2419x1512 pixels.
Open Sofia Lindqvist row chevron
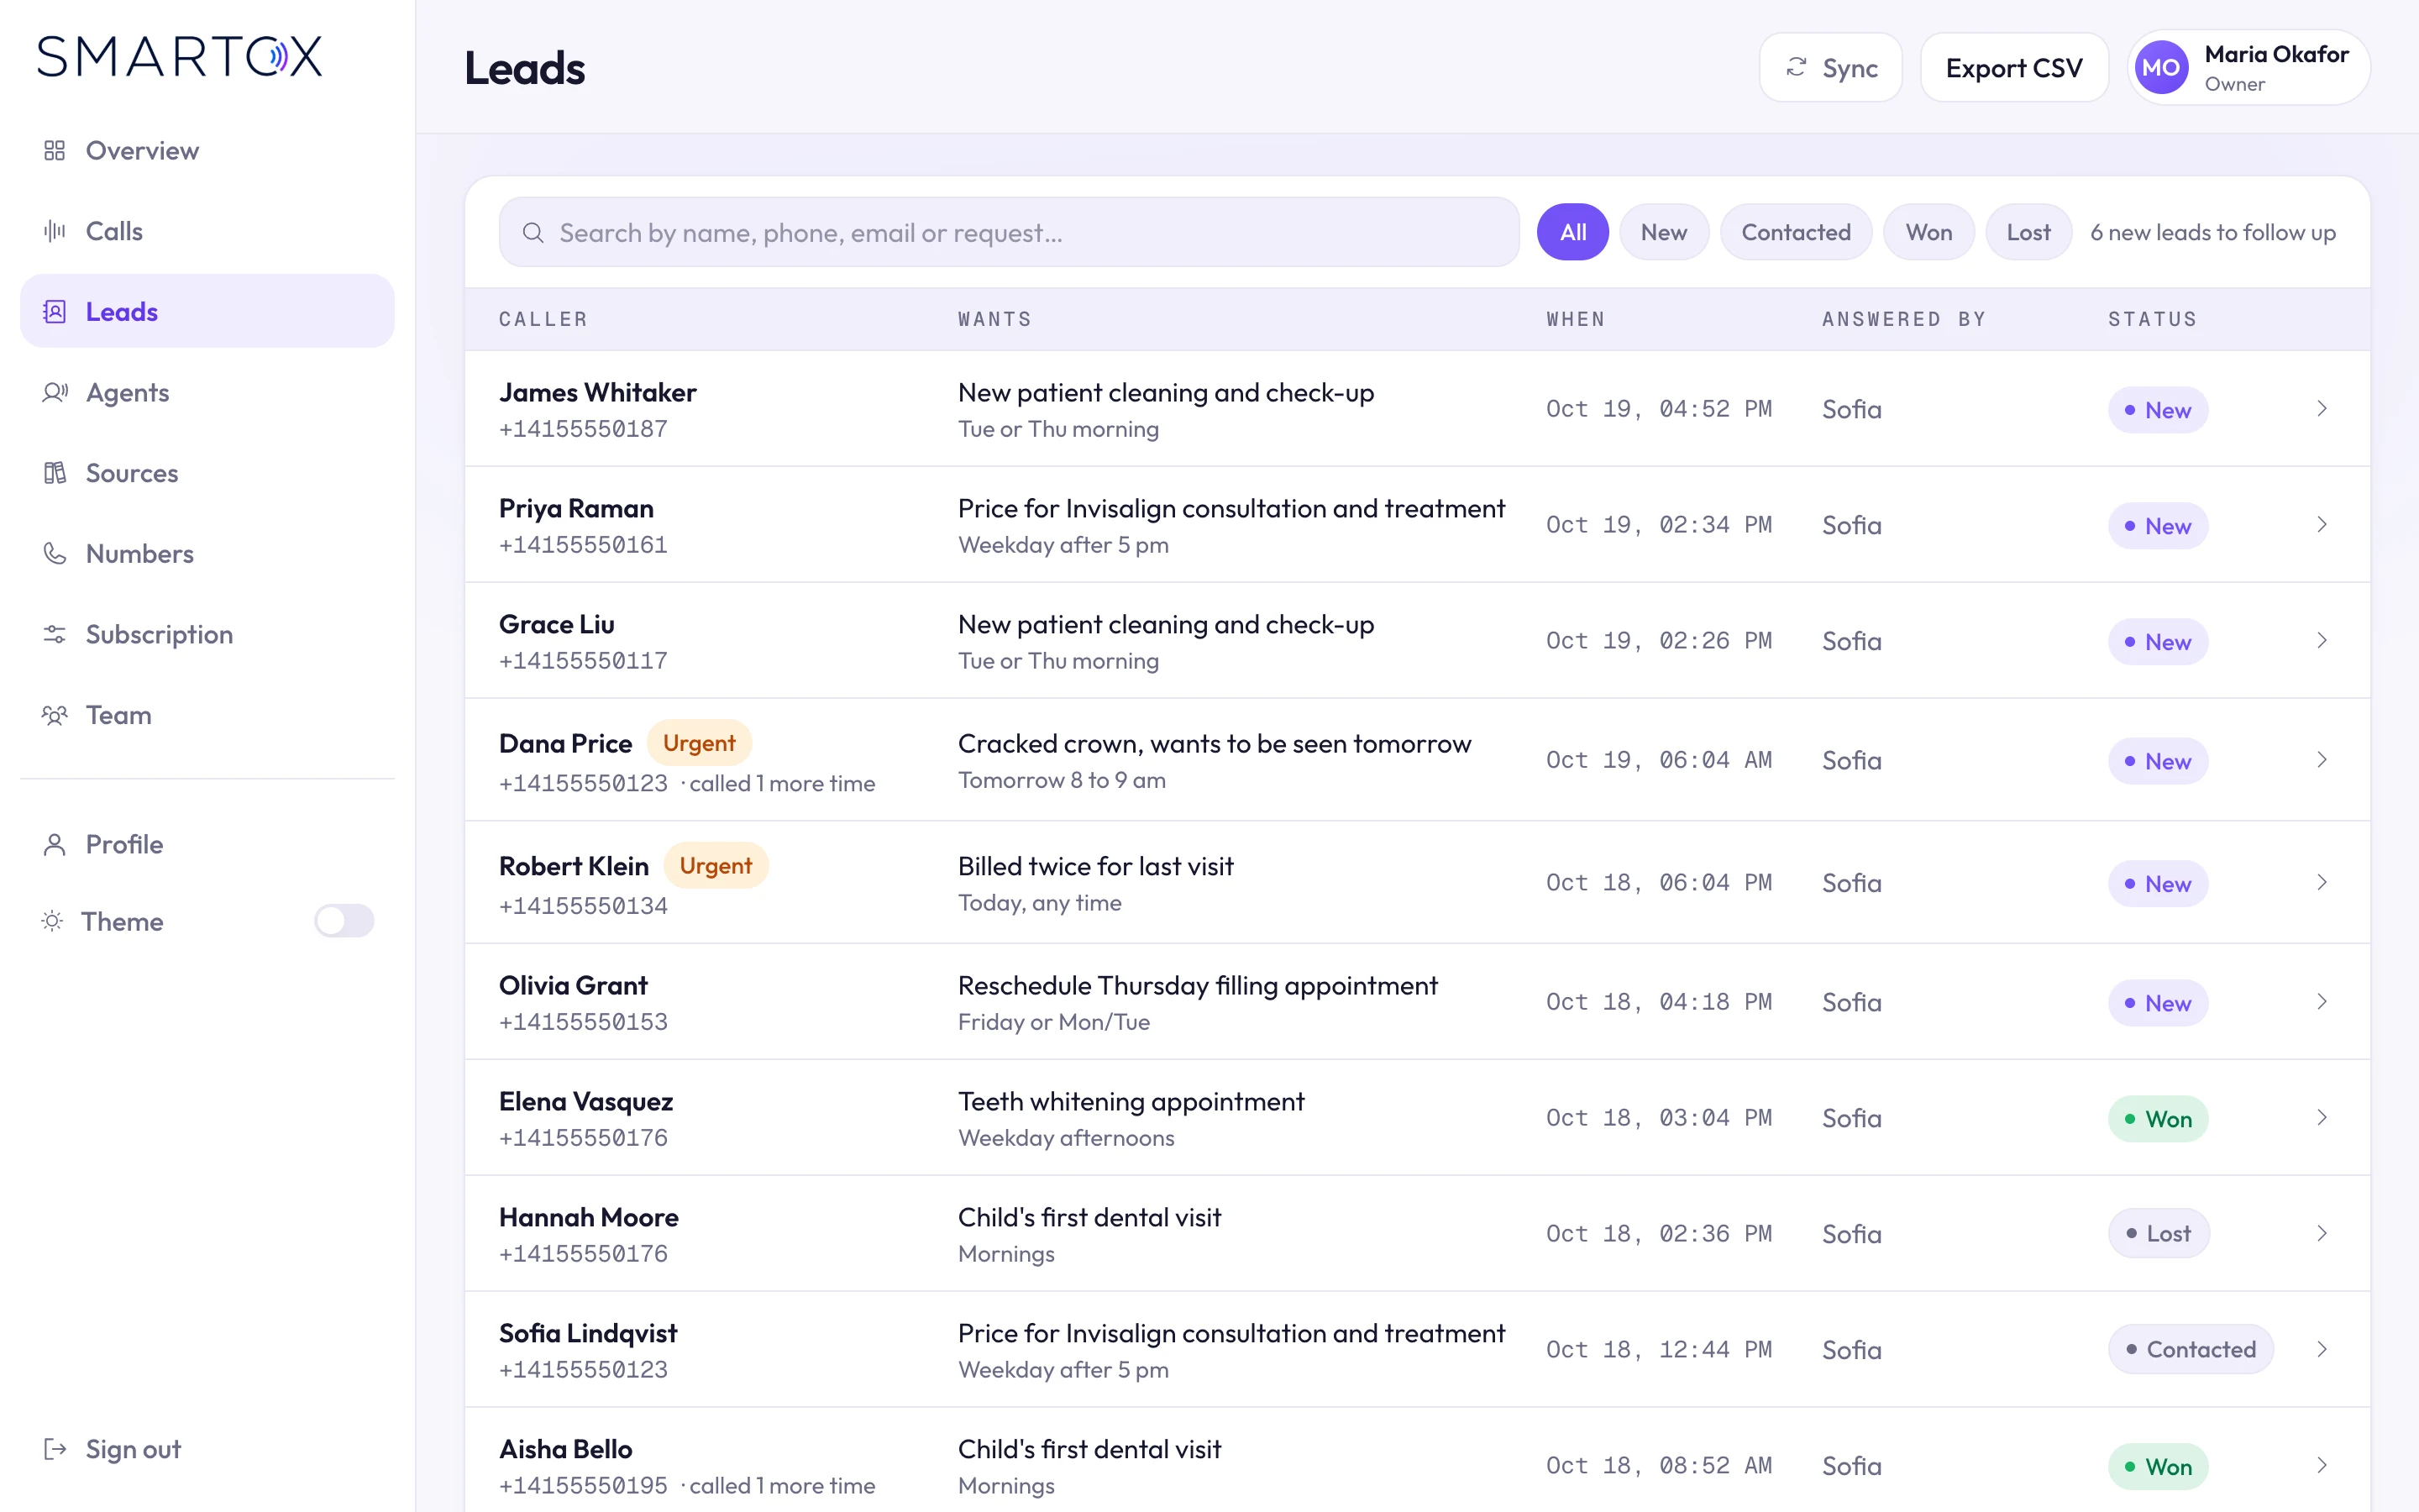point(2322,1350)
